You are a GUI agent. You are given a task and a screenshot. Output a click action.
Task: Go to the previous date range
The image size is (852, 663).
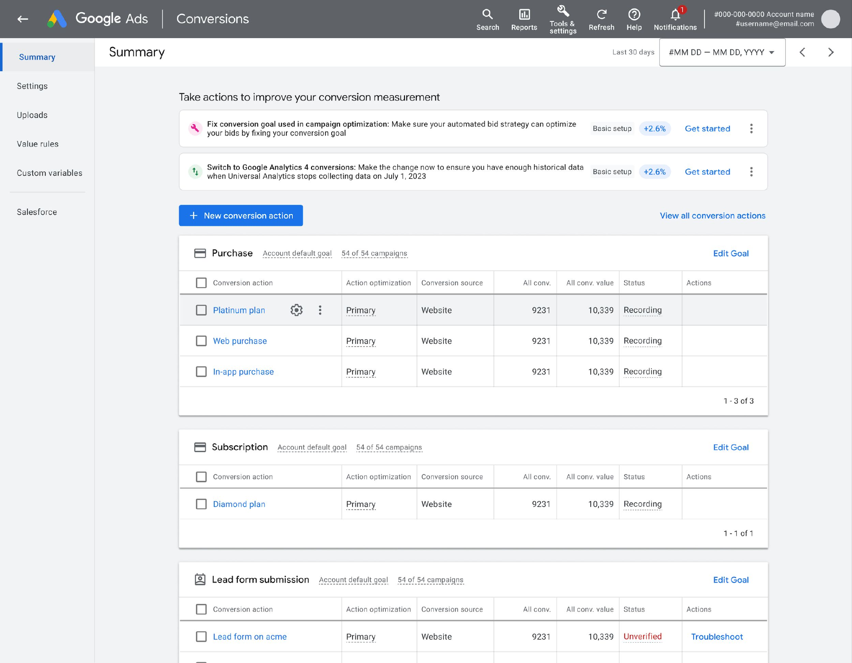[x=802, y=52]
